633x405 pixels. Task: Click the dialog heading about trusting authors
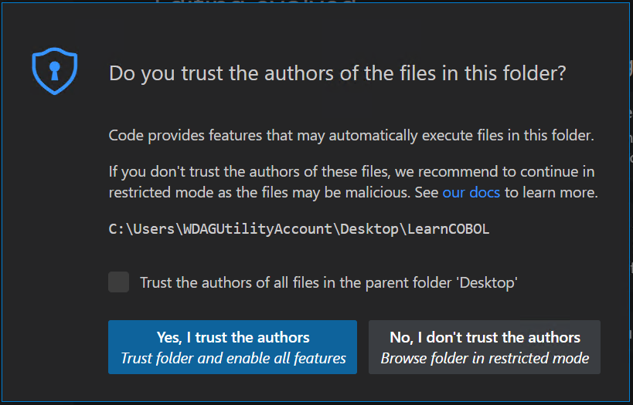click(337, 74)
